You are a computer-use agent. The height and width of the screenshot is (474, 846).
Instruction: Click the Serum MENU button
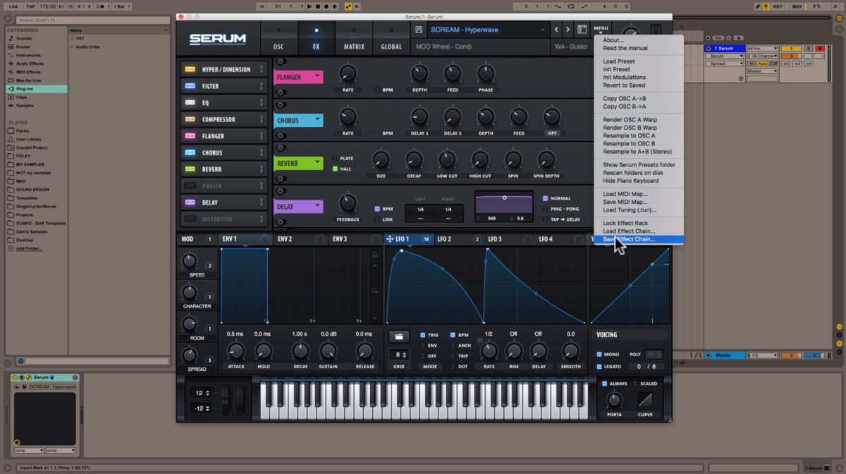(601, 29)
